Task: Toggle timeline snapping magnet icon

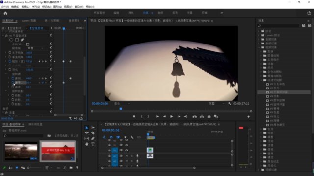Action: click(111, 137)
